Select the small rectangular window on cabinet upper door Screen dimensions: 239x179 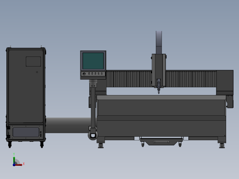click(x=33, y=62)
